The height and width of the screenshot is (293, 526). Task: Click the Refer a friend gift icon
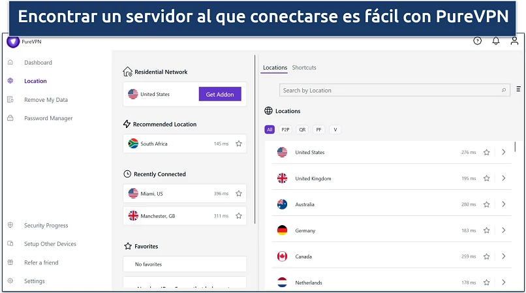tap(10, 262)
